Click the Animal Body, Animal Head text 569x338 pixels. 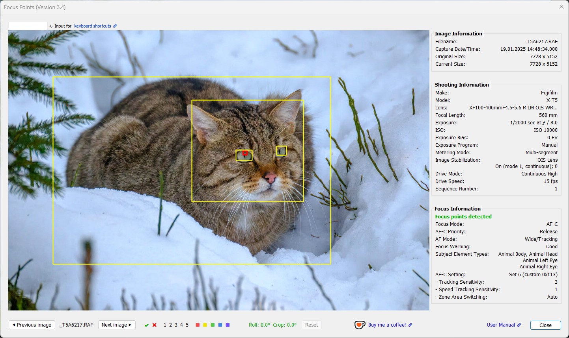click(528, 254)
